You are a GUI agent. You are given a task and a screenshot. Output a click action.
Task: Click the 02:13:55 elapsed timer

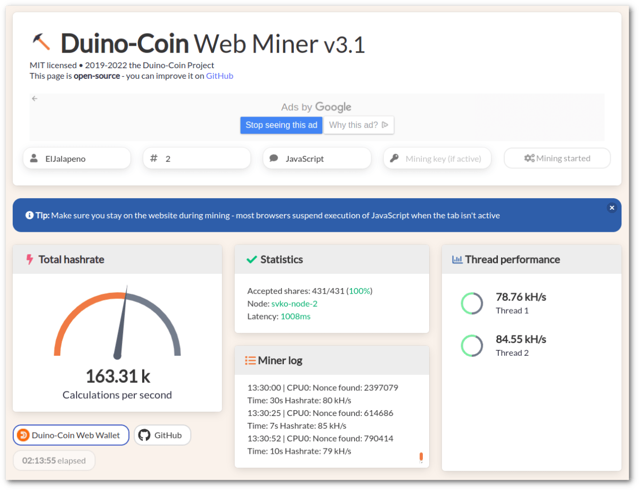[x=54, y=461]
